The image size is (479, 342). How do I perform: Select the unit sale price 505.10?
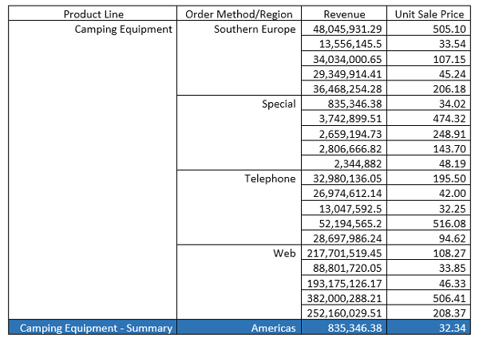pyautogui.click(x=449, y=29)
